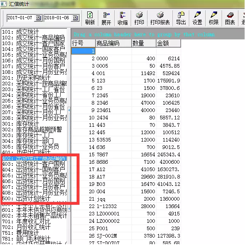
Task: Open 权限 permissions from toolbar
Action: point(213,18)
